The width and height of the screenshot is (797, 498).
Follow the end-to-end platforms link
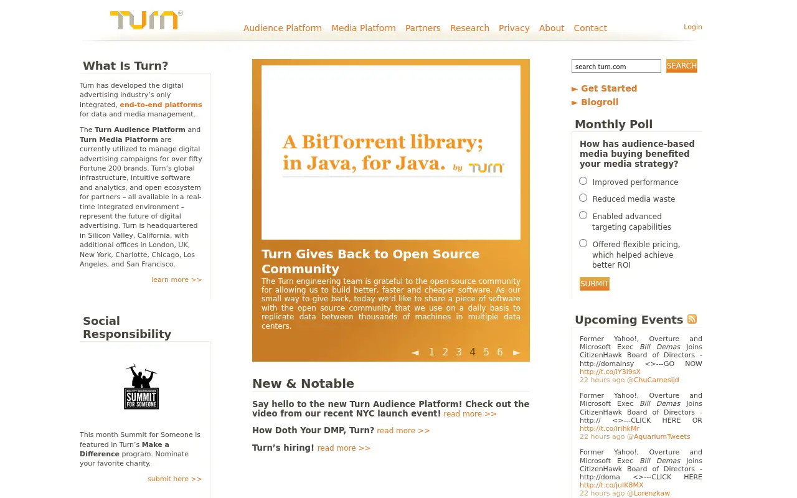[x=161, y=105]
